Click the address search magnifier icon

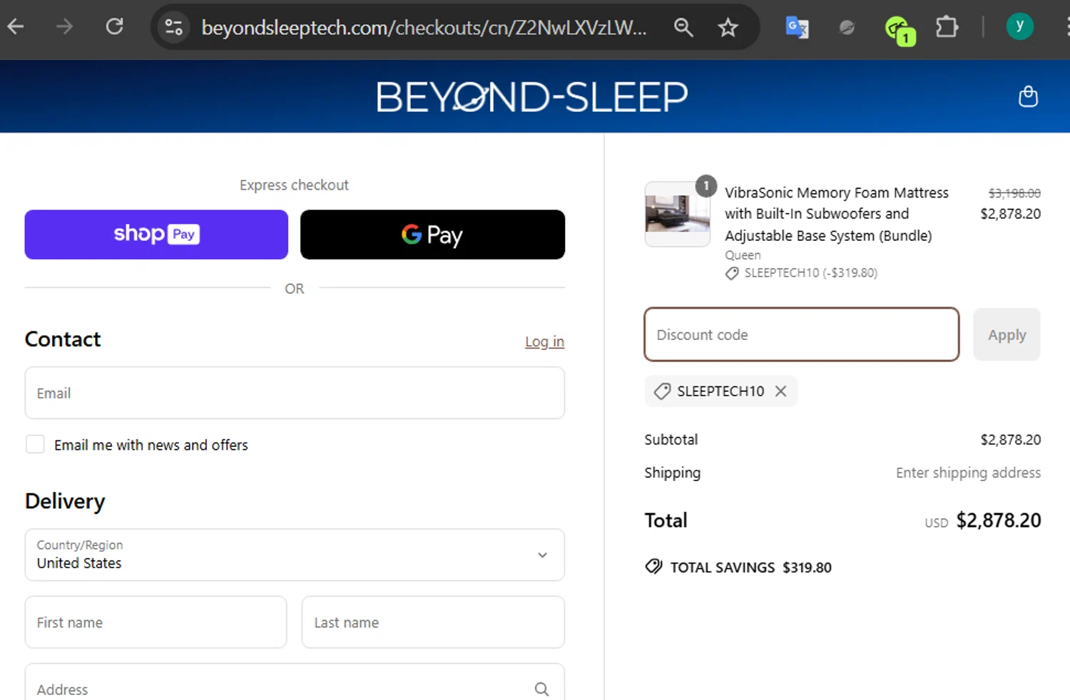click(542, 689)
